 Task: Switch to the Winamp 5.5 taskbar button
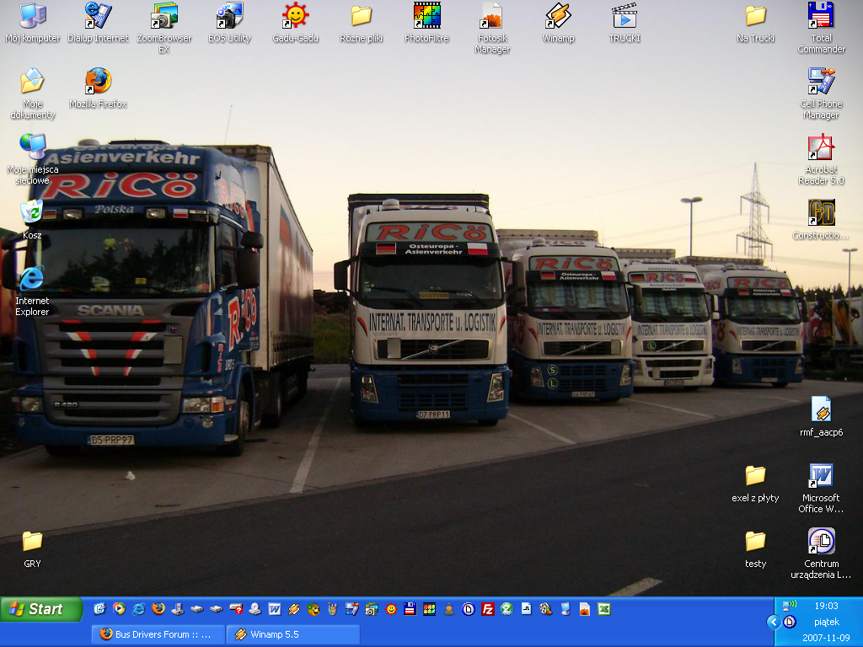pyautogui.click(x=294, y=634)
